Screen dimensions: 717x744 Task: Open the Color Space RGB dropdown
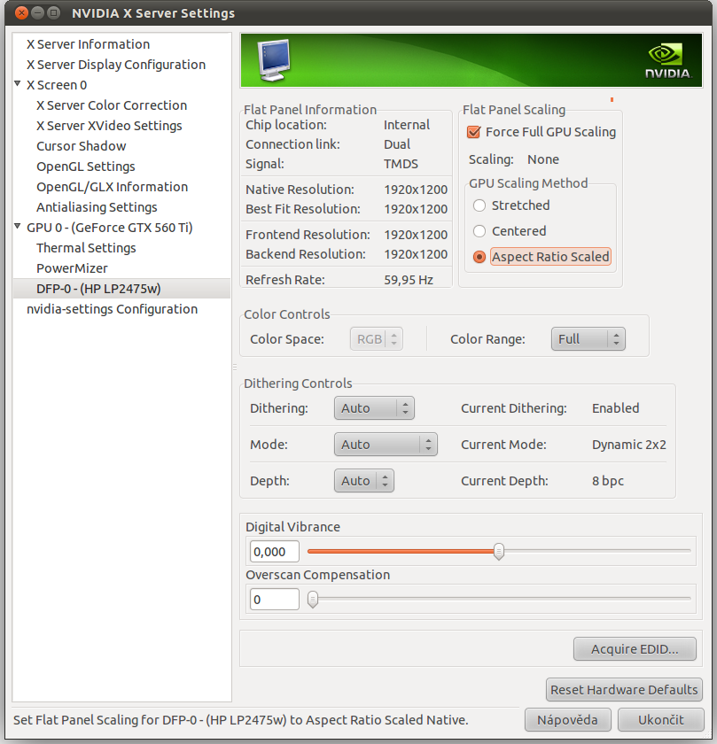pyautogui.click(x=376, y=338)
